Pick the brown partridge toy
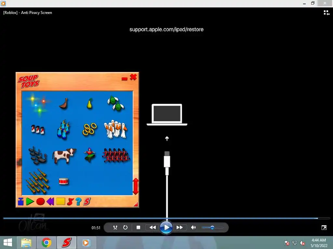333x249 pixels. [x=64, y=103]
